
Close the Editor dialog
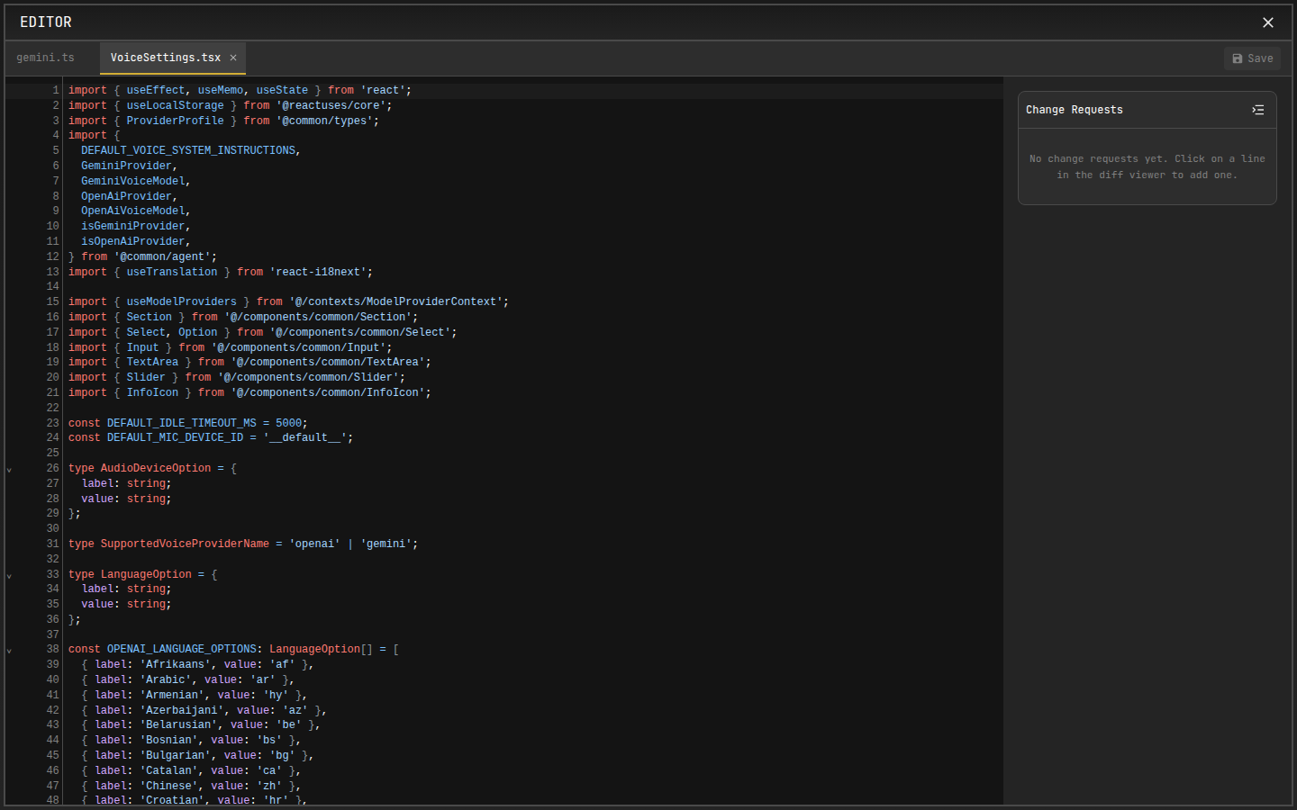[1267, 22]
